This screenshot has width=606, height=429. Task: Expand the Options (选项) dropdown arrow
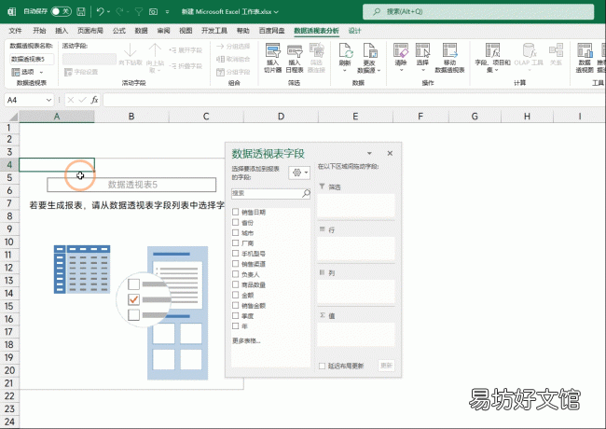tap(41, 72)
